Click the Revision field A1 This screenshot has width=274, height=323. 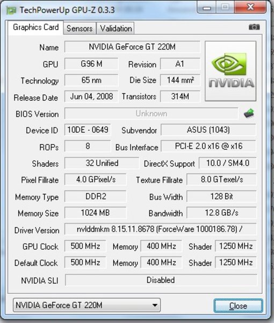pos(180,64)
